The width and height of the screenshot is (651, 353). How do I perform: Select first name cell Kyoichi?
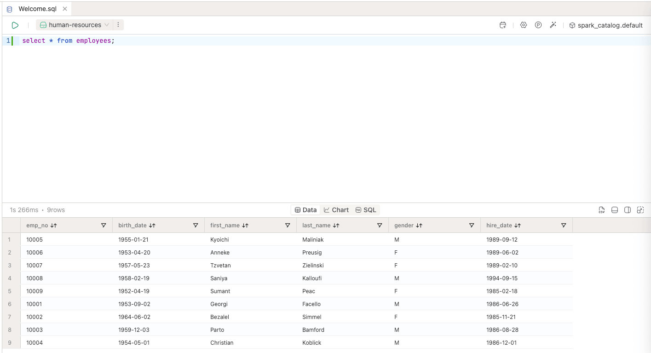point(250,240)
